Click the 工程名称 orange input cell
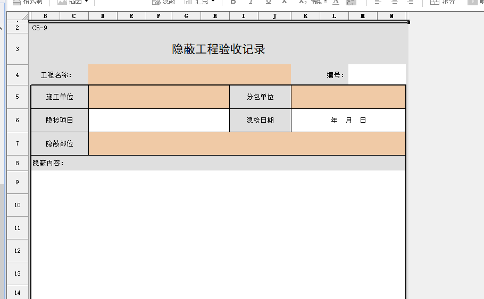 click(x=189, y=75)
